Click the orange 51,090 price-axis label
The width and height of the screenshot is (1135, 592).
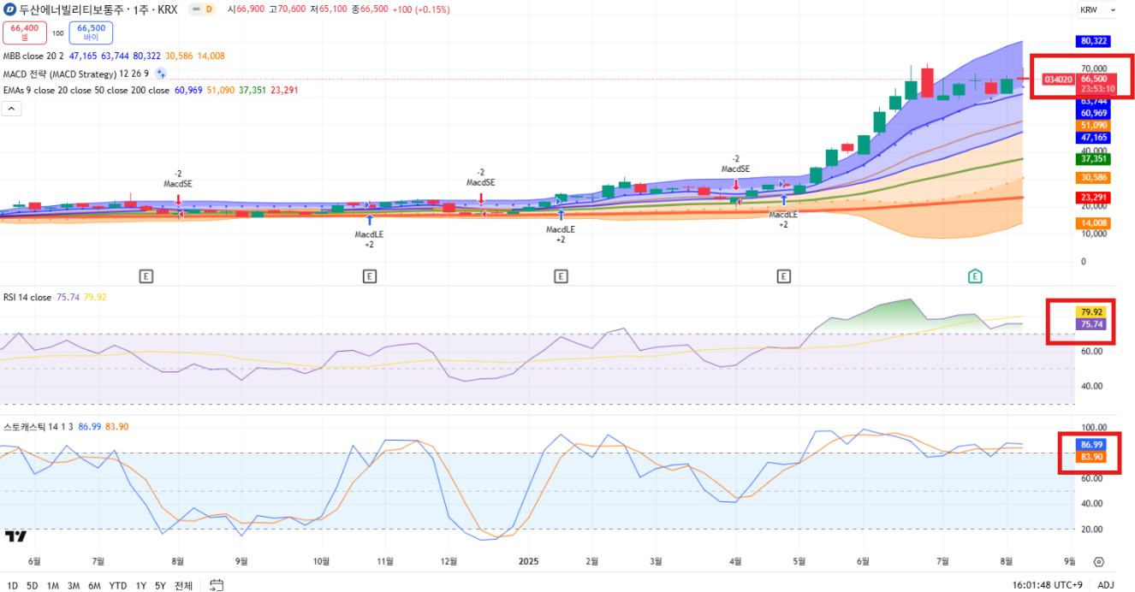click(x=1095, y=125)
